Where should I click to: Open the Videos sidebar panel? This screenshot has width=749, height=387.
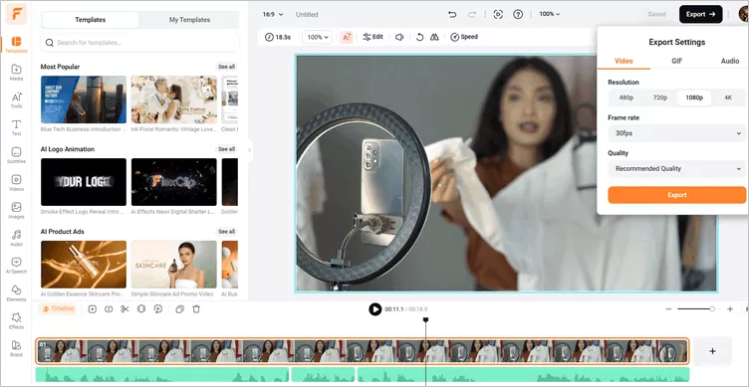click(x=16, y=183)
